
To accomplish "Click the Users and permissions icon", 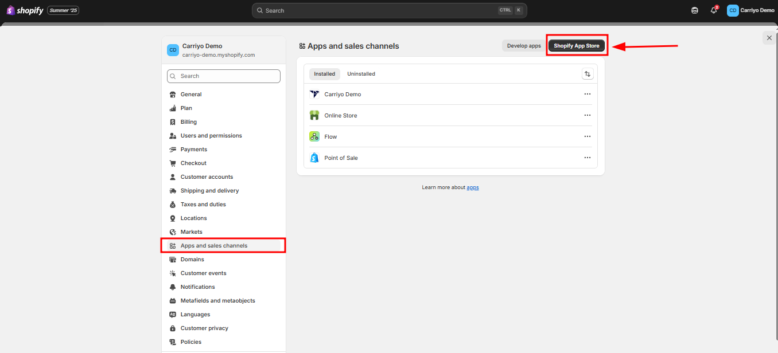I will pyautogui.click(x=173, y=136).
